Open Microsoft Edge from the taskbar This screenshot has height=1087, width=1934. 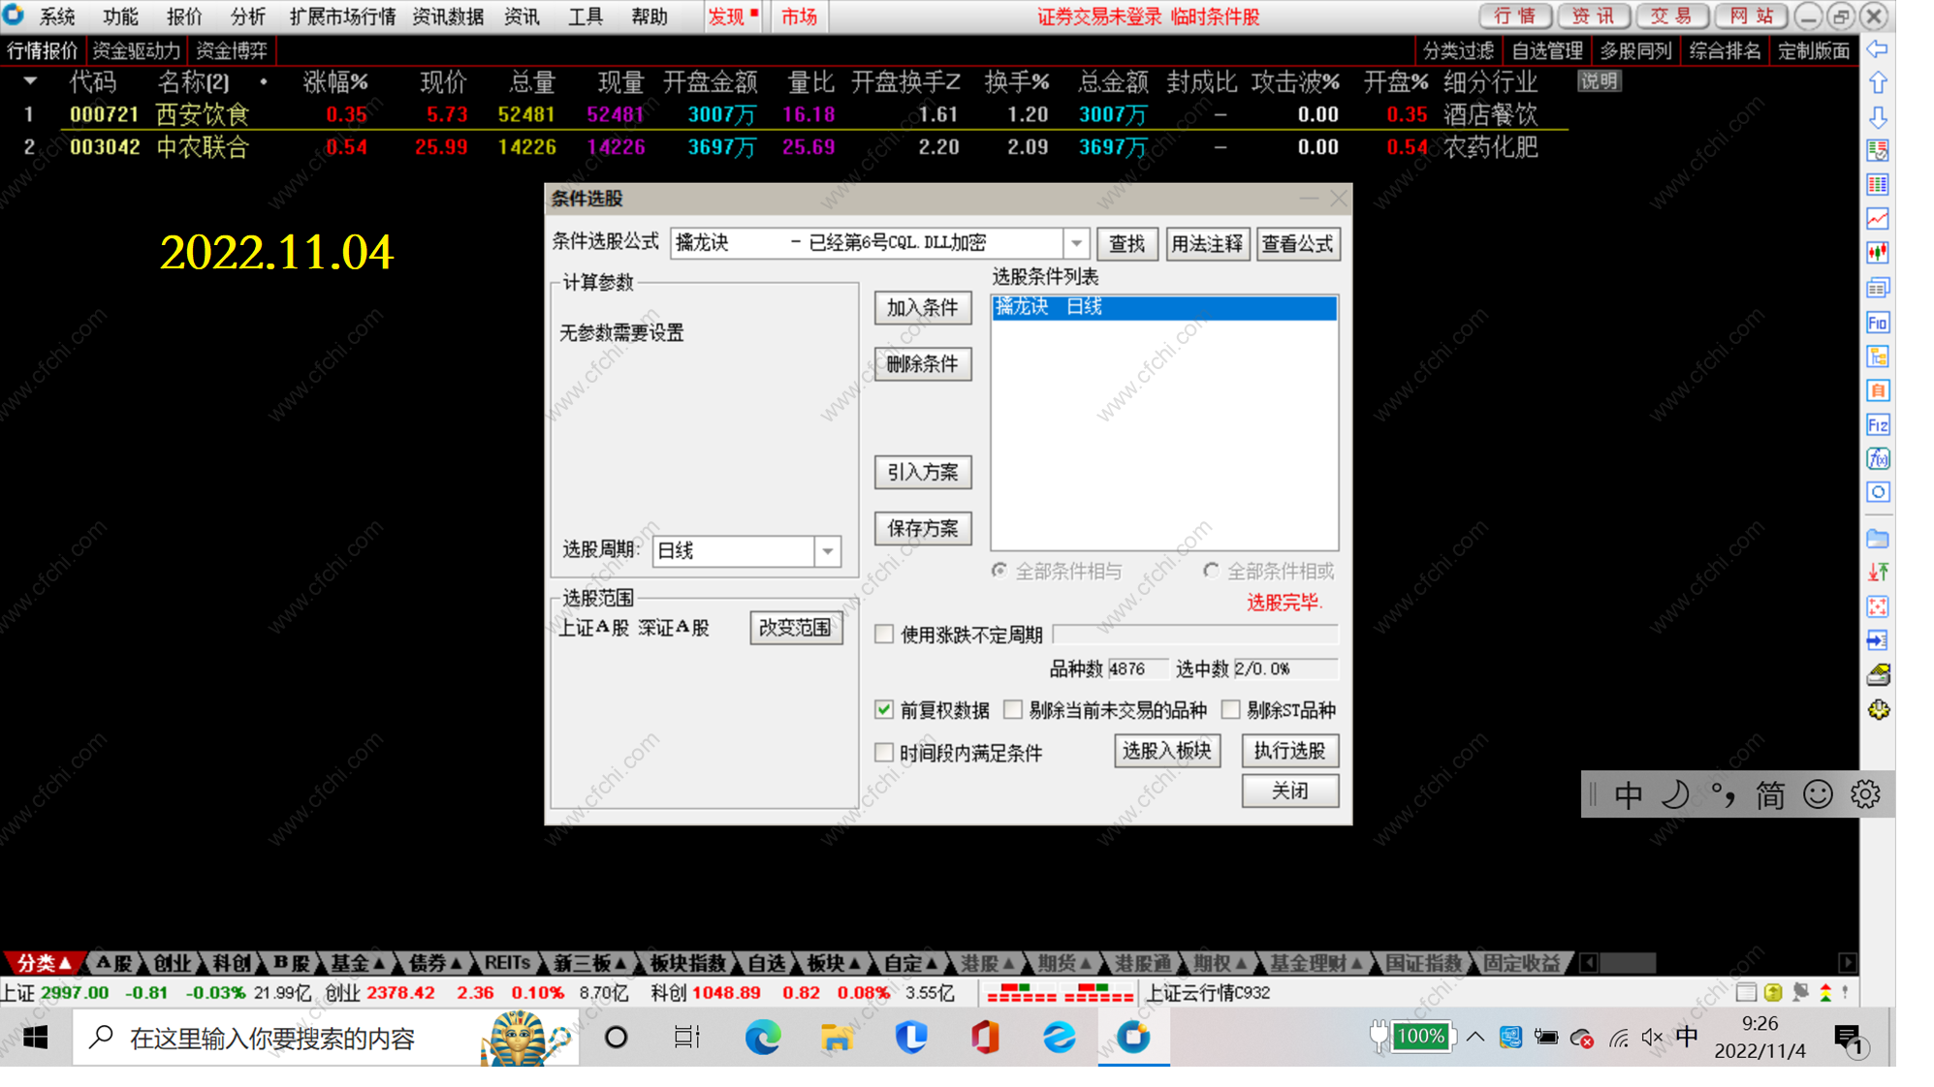[x=763, y=1038]
